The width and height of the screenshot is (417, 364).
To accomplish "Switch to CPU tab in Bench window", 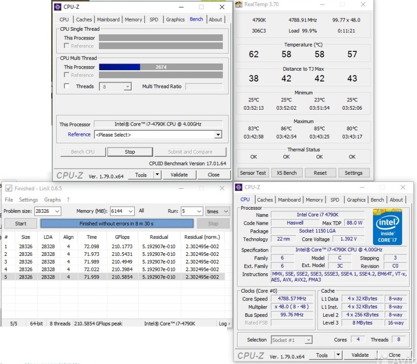I will point(64,19).
